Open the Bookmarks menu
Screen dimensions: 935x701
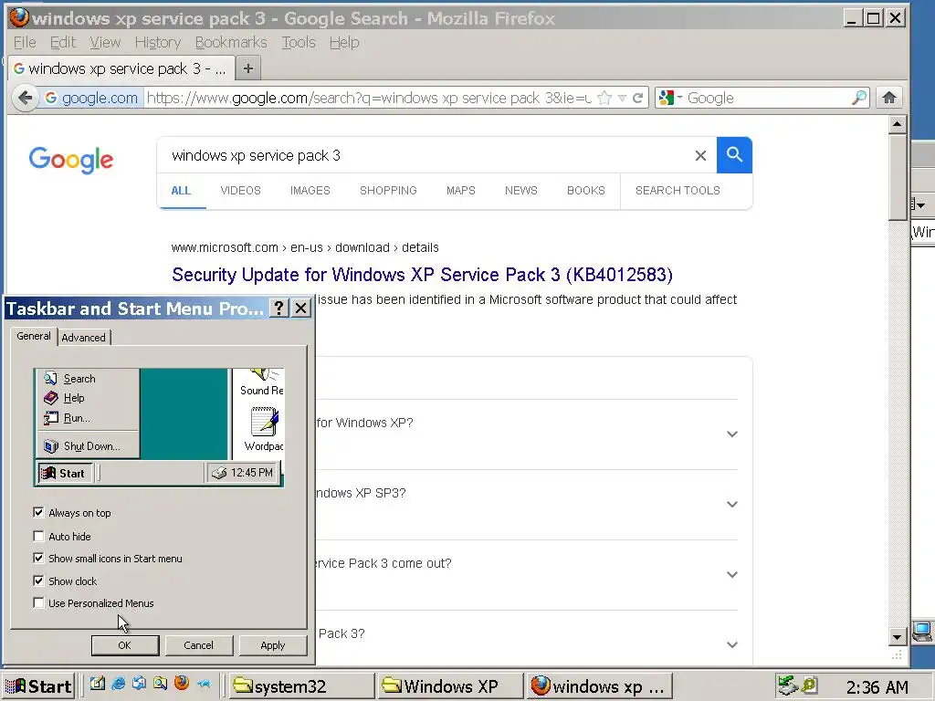(x=231, y=42)
